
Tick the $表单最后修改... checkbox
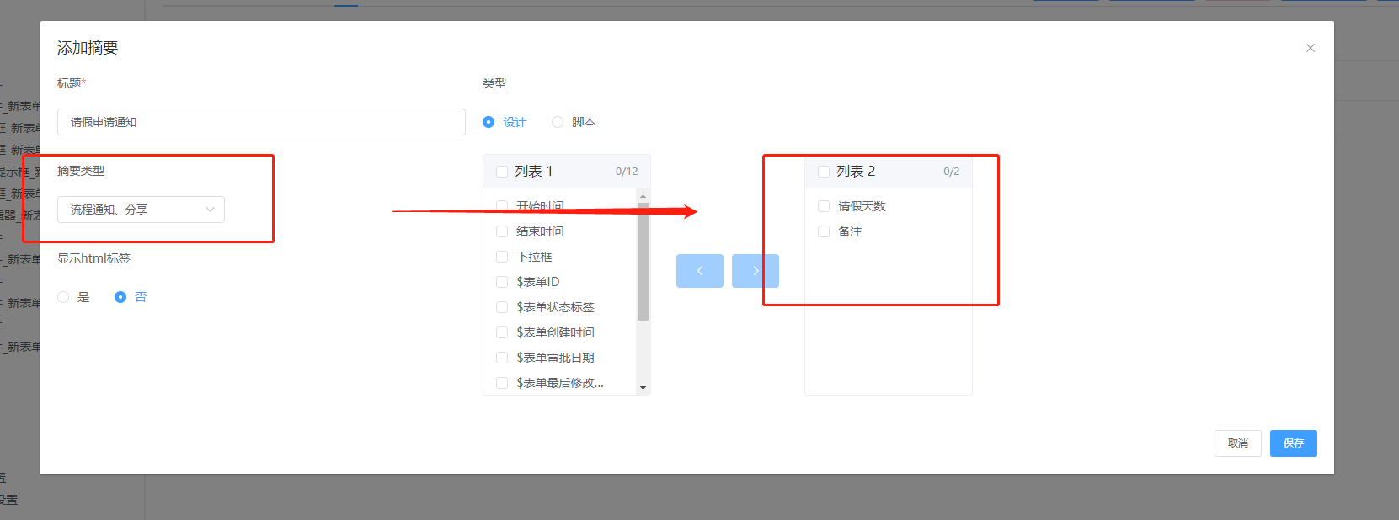point(502,383)
